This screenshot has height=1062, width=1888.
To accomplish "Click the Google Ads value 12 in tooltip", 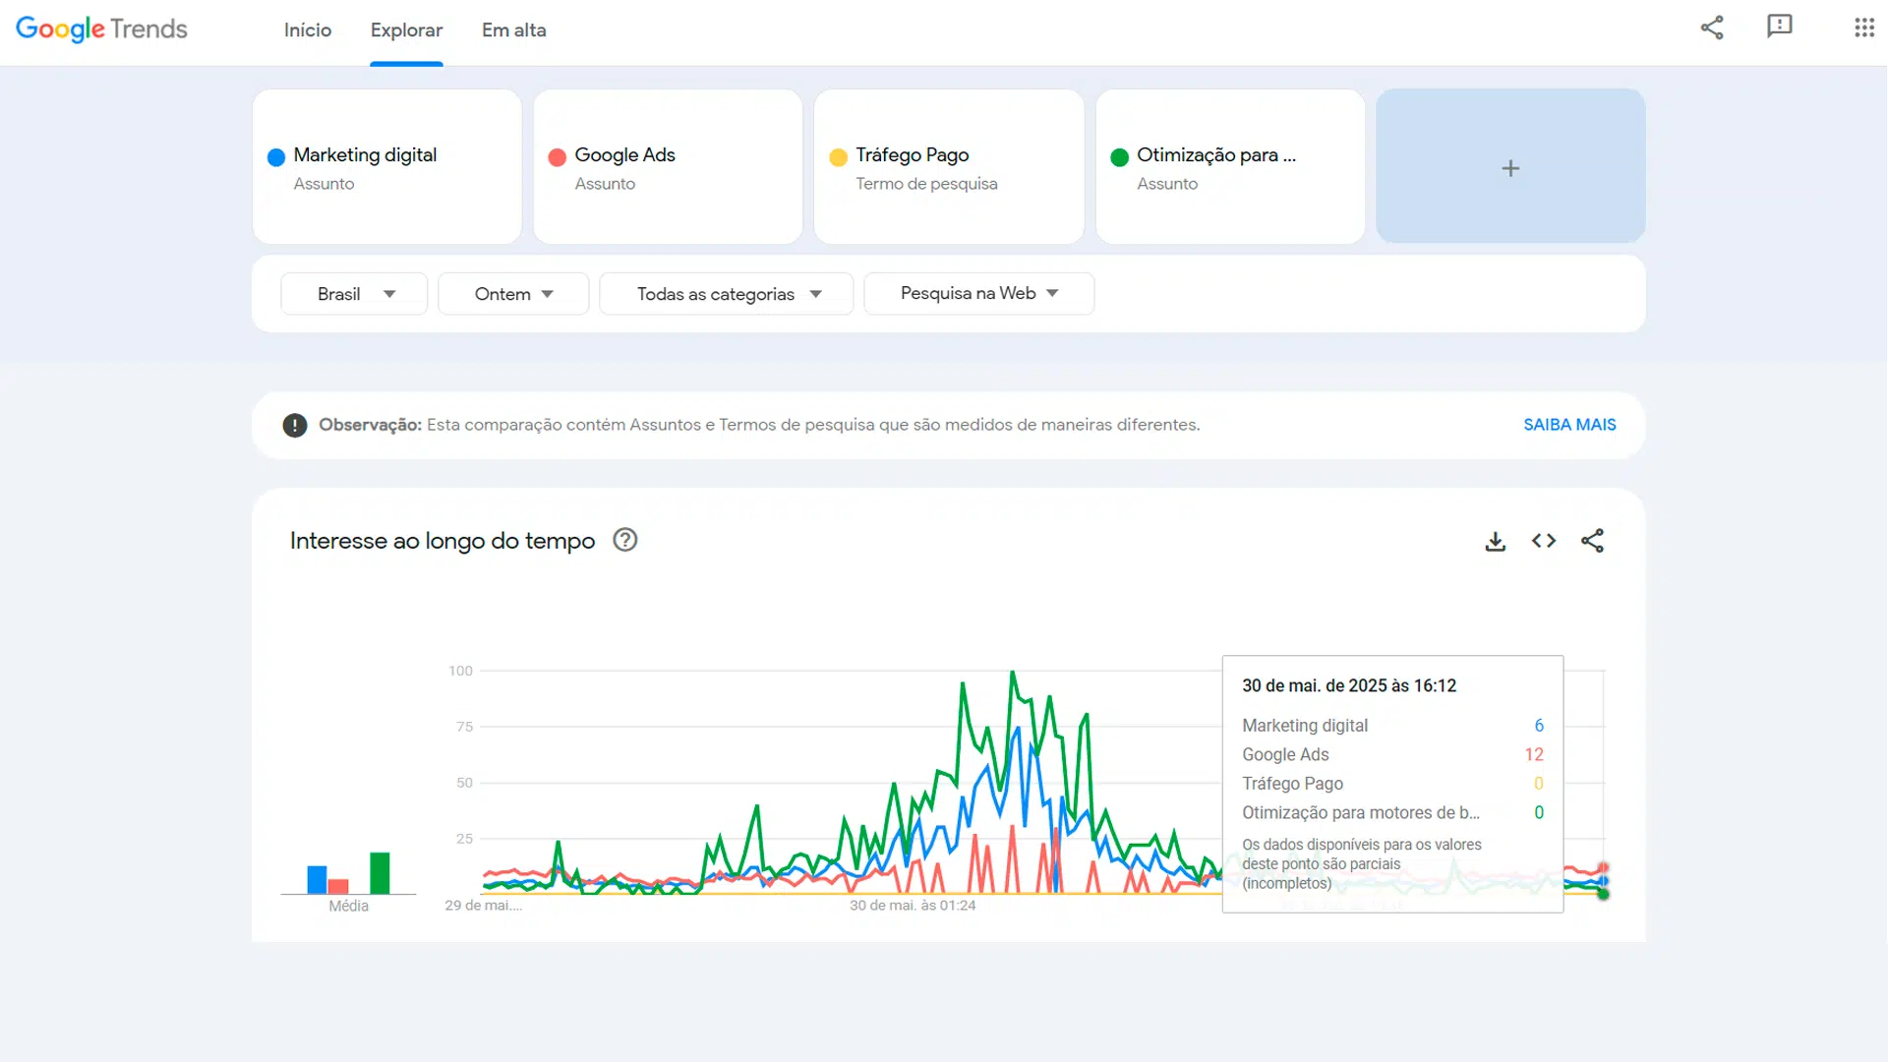I will [x=1534, y=754].
